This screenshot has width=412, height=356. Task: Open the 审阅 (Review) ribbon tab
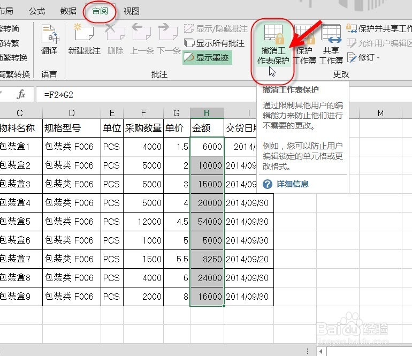click(100, 11)
